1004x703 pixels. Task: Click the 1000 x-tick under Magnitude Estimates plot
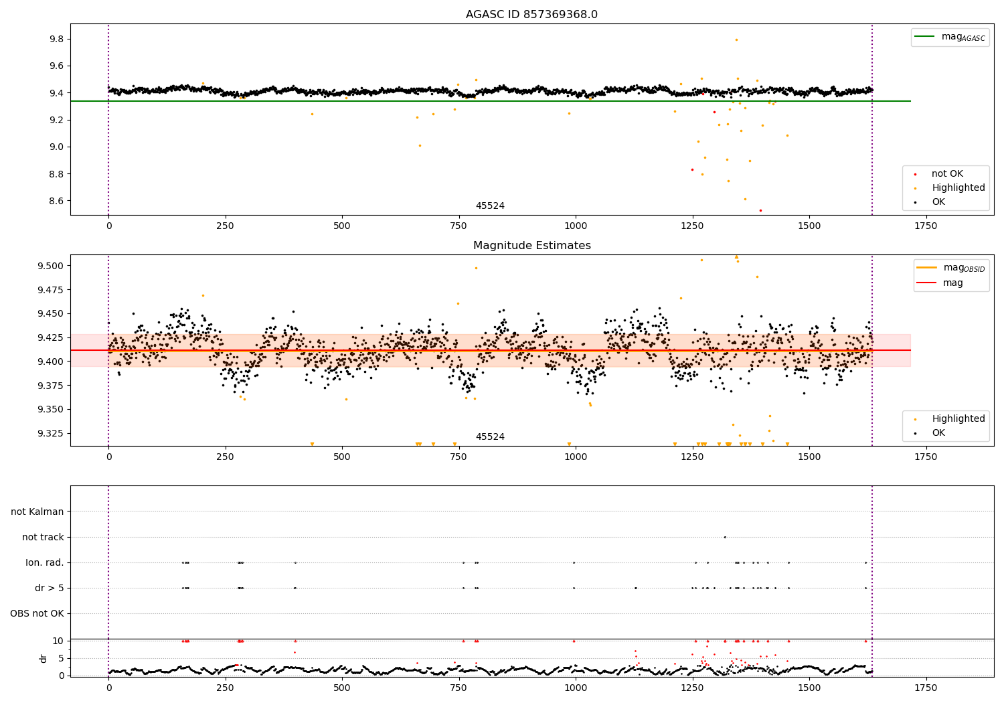pyautogui.click(x=576, y=457)
